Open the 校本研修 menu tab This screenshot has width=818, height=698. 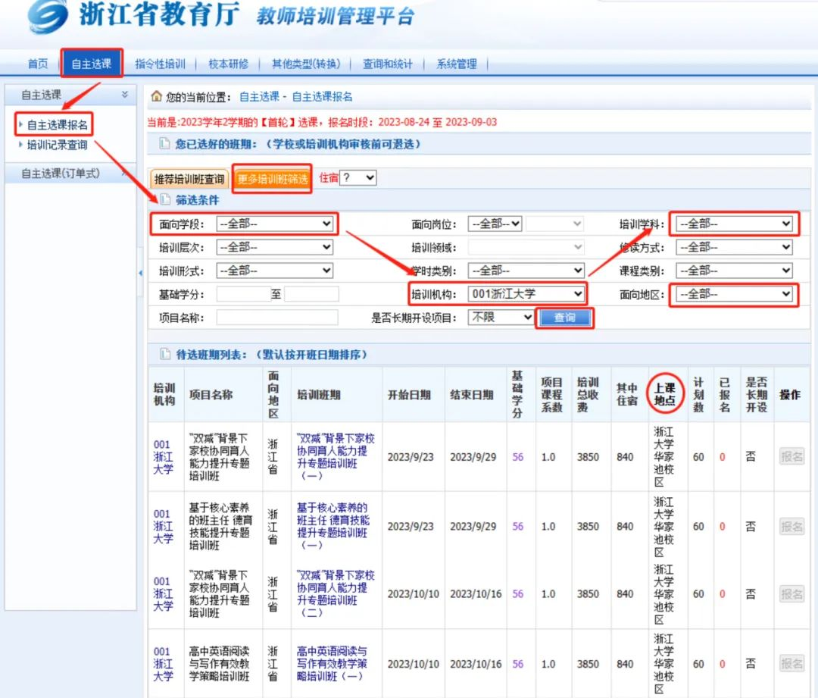point(228,64)
